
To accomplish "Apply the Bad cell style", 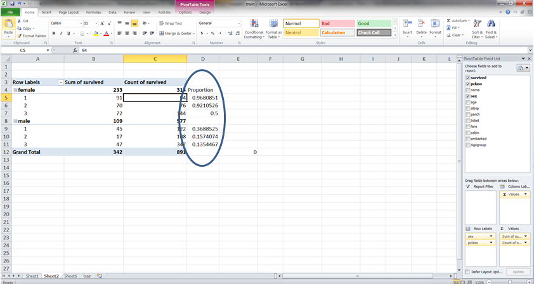I will [x=336, y=23].
